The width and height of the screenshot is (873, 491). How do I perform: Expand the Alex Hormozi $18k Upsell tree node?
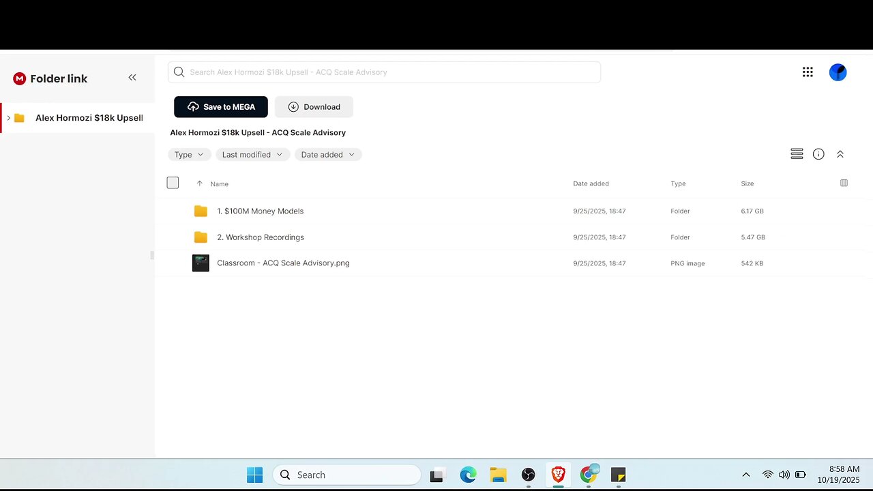(x=8, y=118)
